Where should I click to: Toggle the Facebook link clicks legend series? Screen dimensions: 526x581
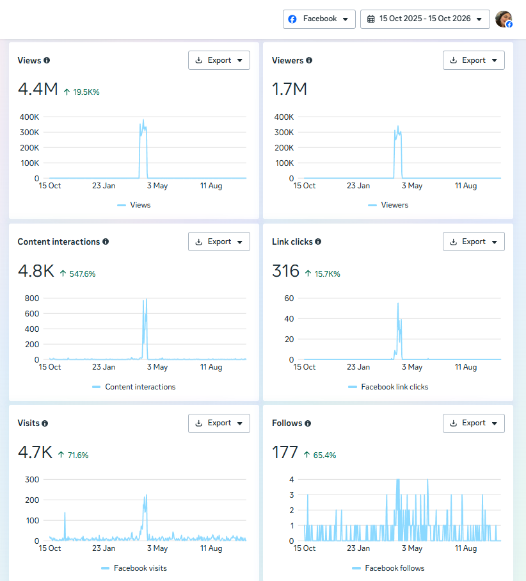pyautogui.click(x=388, y=387)
